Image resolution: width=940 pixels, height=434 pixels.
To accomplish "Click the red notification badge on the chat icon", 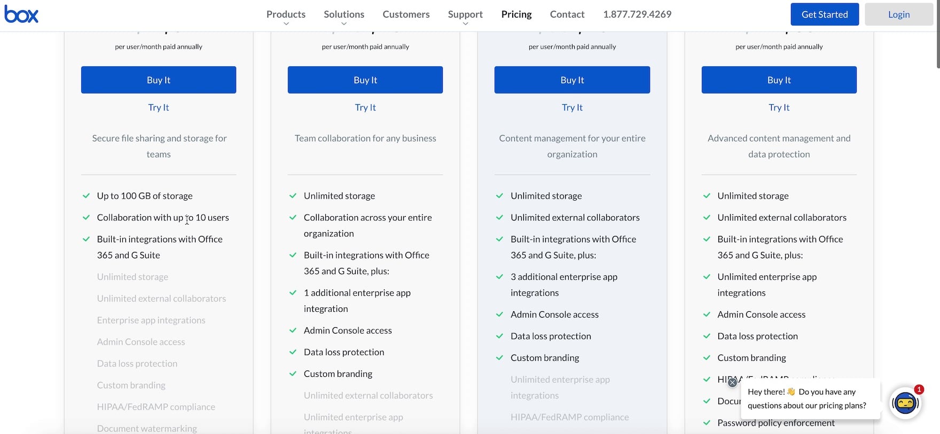I will point(919,390).
